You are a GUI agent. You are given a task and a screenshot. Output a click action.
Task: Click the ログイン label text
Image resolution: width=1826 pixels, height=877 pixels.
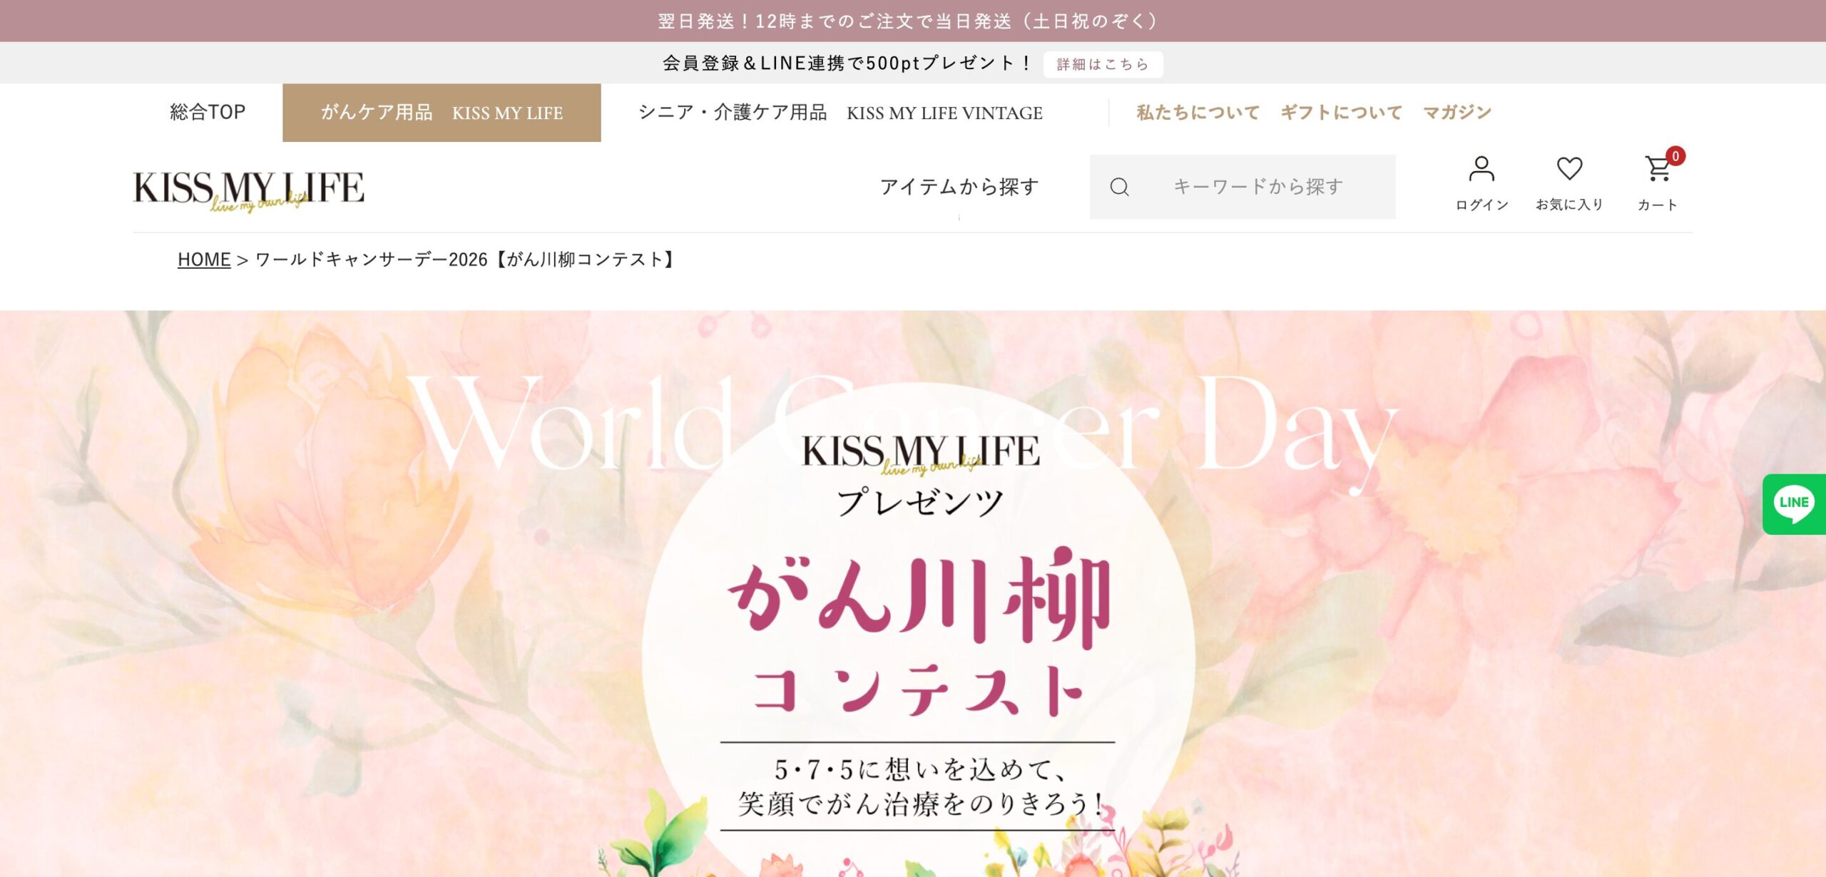pyautogui.click(x=1481, y=205)
